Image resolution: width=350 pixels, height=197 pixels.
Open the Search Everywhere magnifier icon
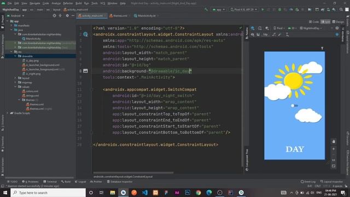click(341, 10)
